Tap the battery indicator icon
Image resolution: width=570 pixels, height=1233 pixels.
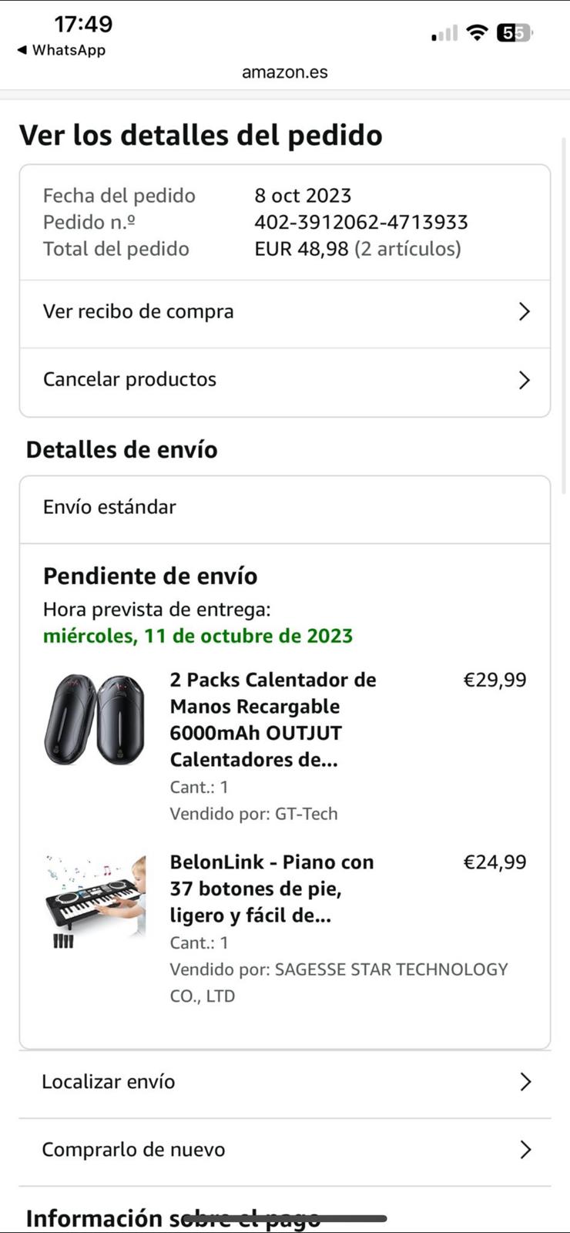[x=514, y=32]
